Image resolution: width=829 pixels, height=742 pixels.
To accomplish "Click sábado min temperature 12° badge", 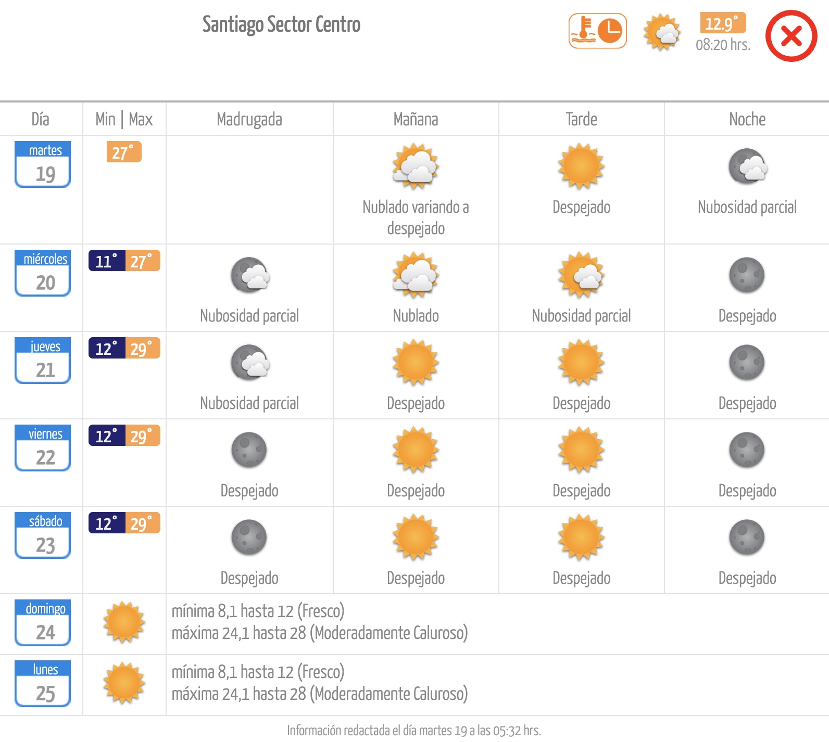I will point(107,523).
